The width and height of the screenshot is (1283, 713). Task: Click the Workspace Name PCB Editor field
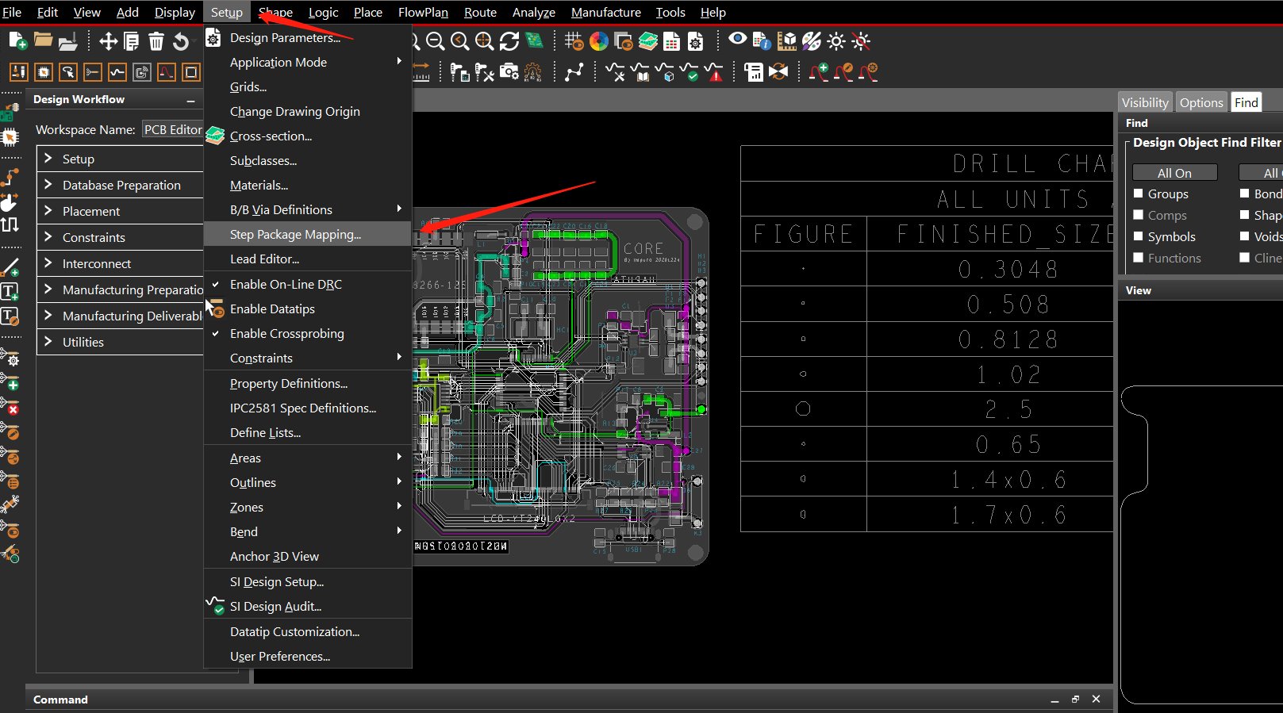click(x=173, y=129)
